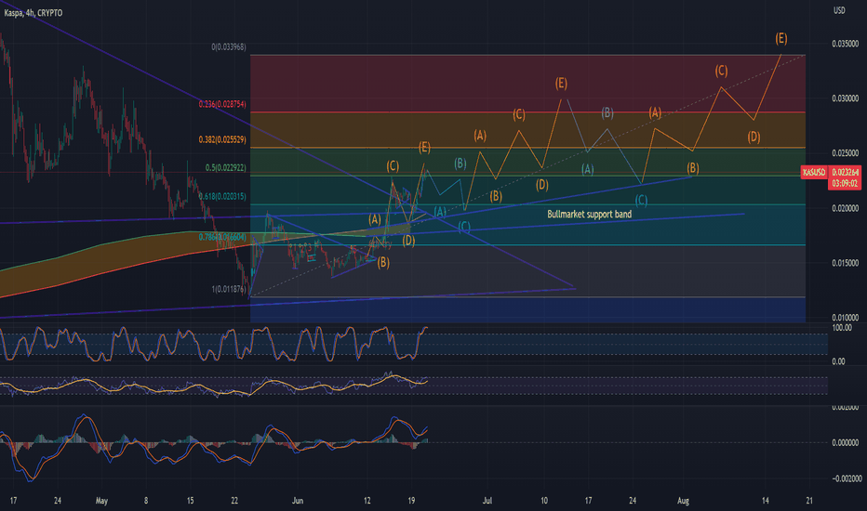Viewport: 867px width, 511px height.
Task: Click the 21 date label after Aug
Action: [809, 501]
